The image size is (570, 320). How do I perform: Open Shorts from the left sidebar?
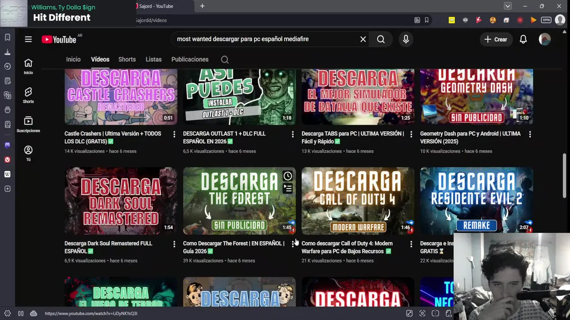[28, 95]
